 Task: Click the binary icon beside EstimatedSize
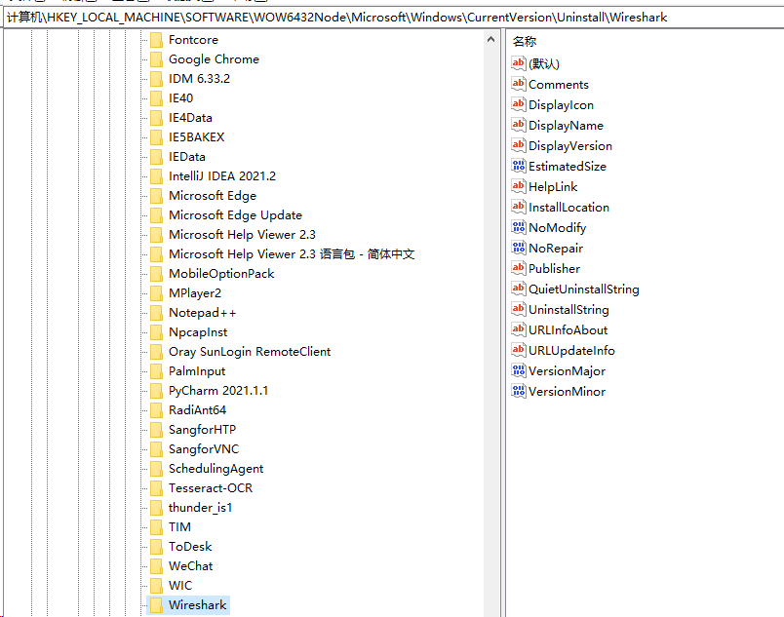tap(519, 166)
